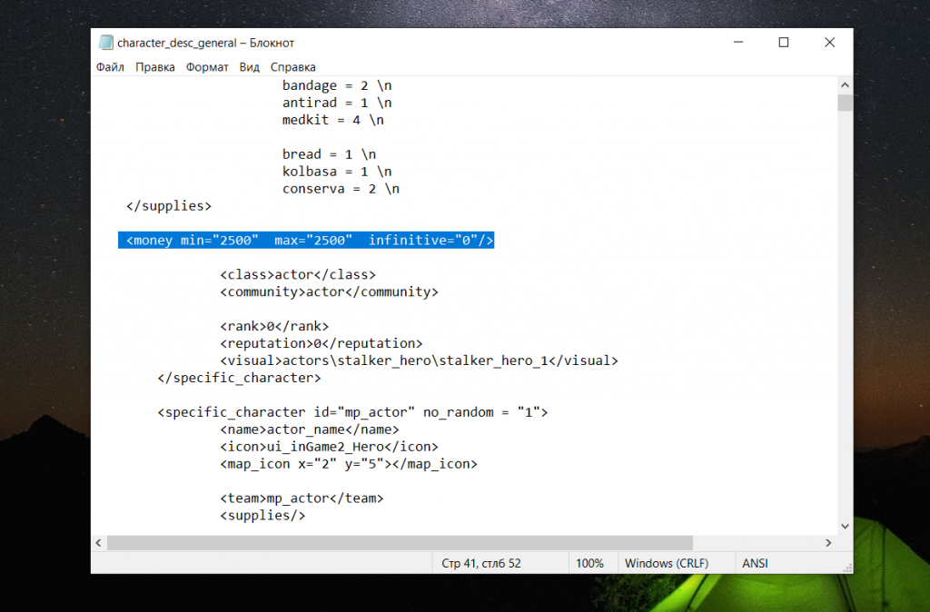Click the Notepad icon in title bar
930x612 pixels.
pyautogui.click(x=105, y=42)
